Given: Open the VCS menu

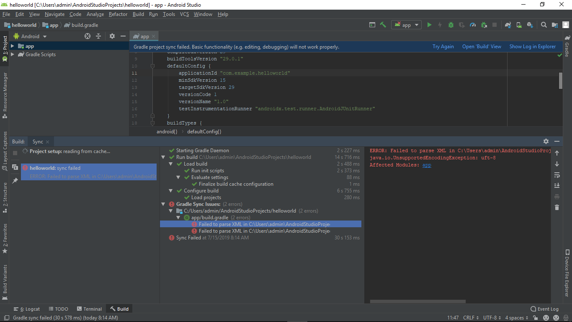Looking at the screenshot, I should [185, 14].
